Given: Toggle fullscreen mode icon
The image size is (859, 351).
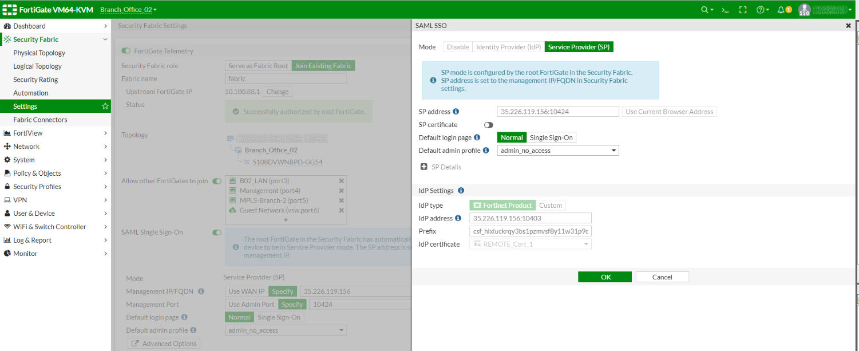Looking at the screenshot, I should click(743, 10).
